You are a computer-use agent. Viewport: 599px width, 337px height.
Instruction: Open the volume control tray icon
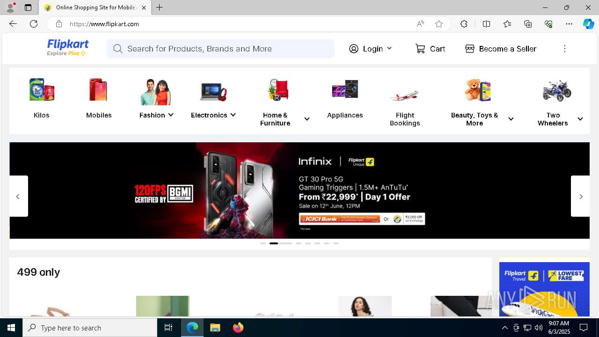click(539, 328)
